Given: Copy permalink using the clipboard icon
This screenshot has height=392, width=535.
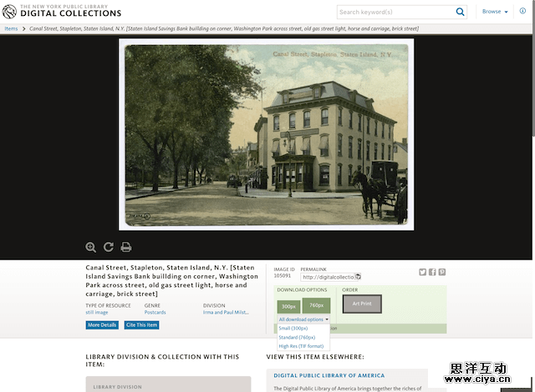Looking at the screenshot, I should coord(358,276).
